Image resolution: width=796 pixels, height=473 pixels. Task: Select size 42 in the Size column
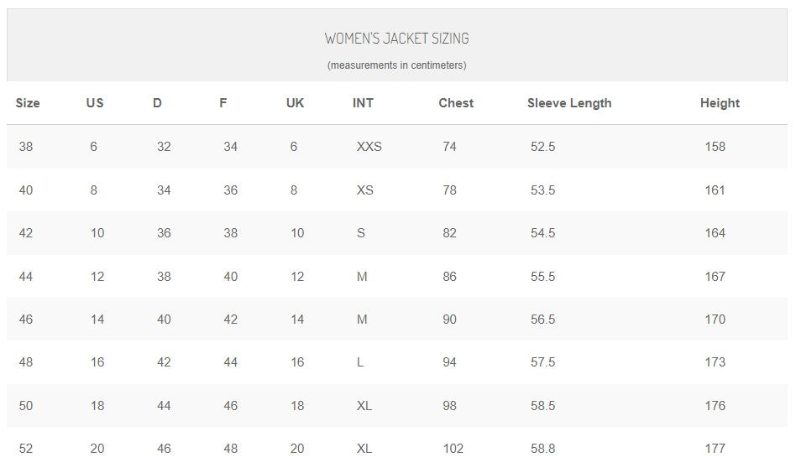[x=26, y=233]
